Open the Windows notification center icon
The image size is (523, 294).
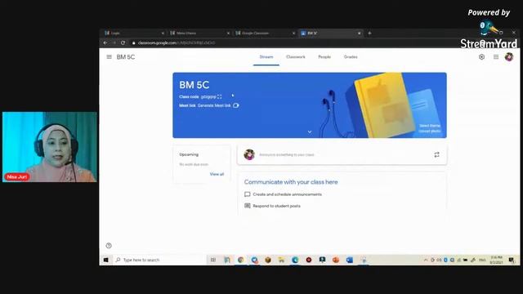point(512,260)
